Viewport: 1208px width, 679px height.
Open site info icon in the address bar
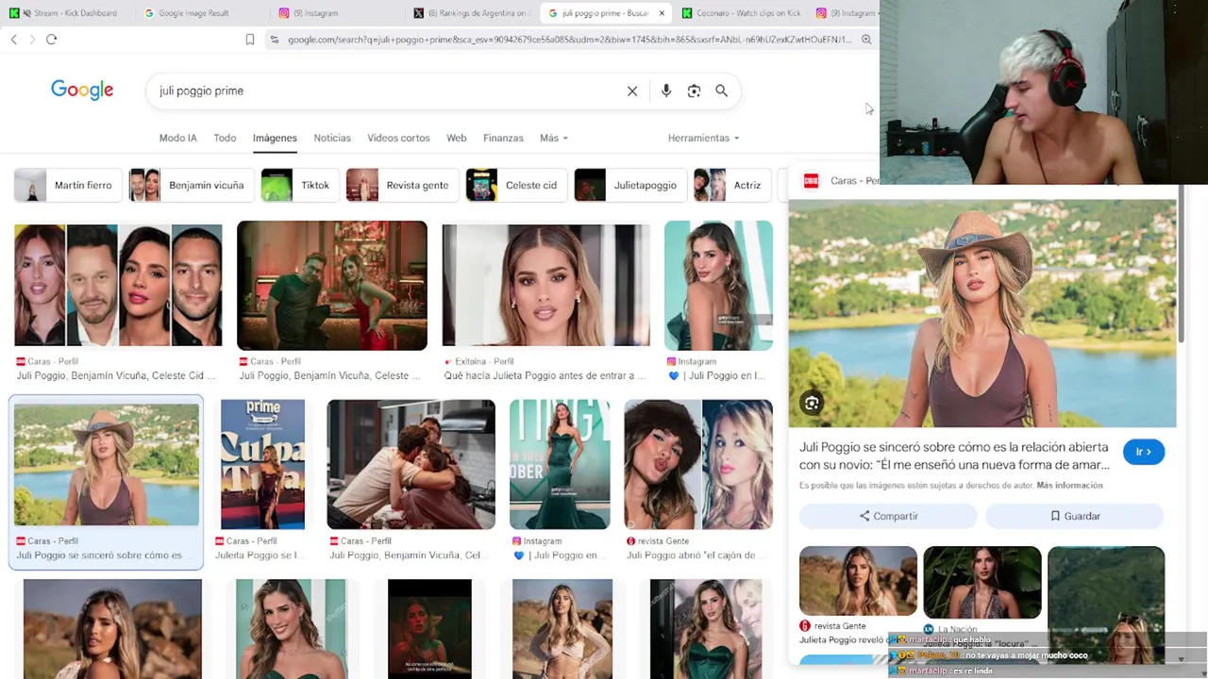pyautogui.click(x=274, y=40)
